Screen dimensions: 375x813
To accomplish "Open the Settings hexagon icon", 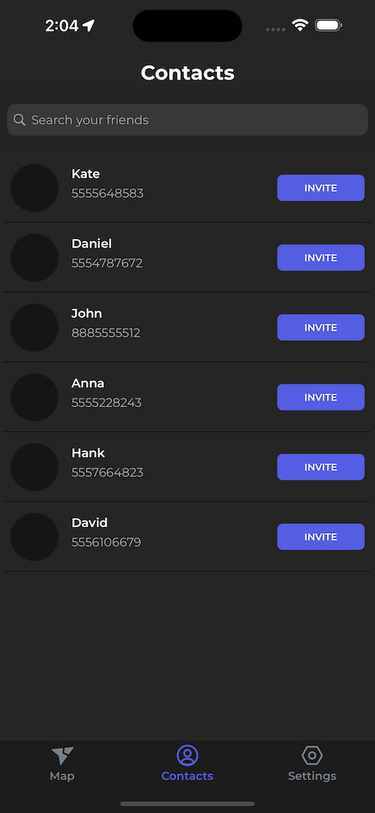I will click(x=312, y=755).
